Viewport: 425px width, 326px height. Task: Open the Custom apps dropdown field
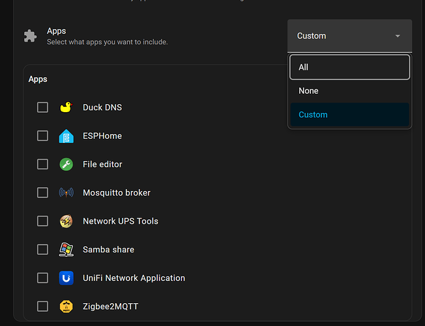point(349,36)
